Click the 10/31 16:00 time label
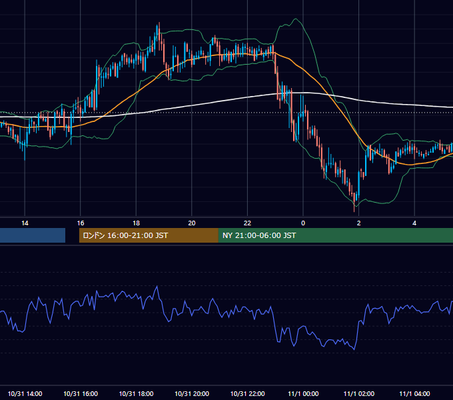 pos(81,393)
